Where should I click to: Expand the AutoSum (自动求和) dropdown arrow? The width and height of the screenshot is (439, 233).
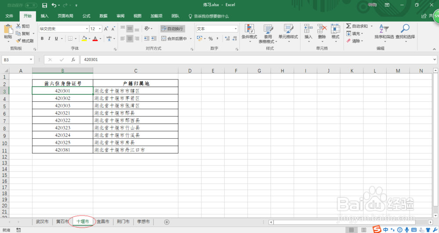click(x=372, y=26)
